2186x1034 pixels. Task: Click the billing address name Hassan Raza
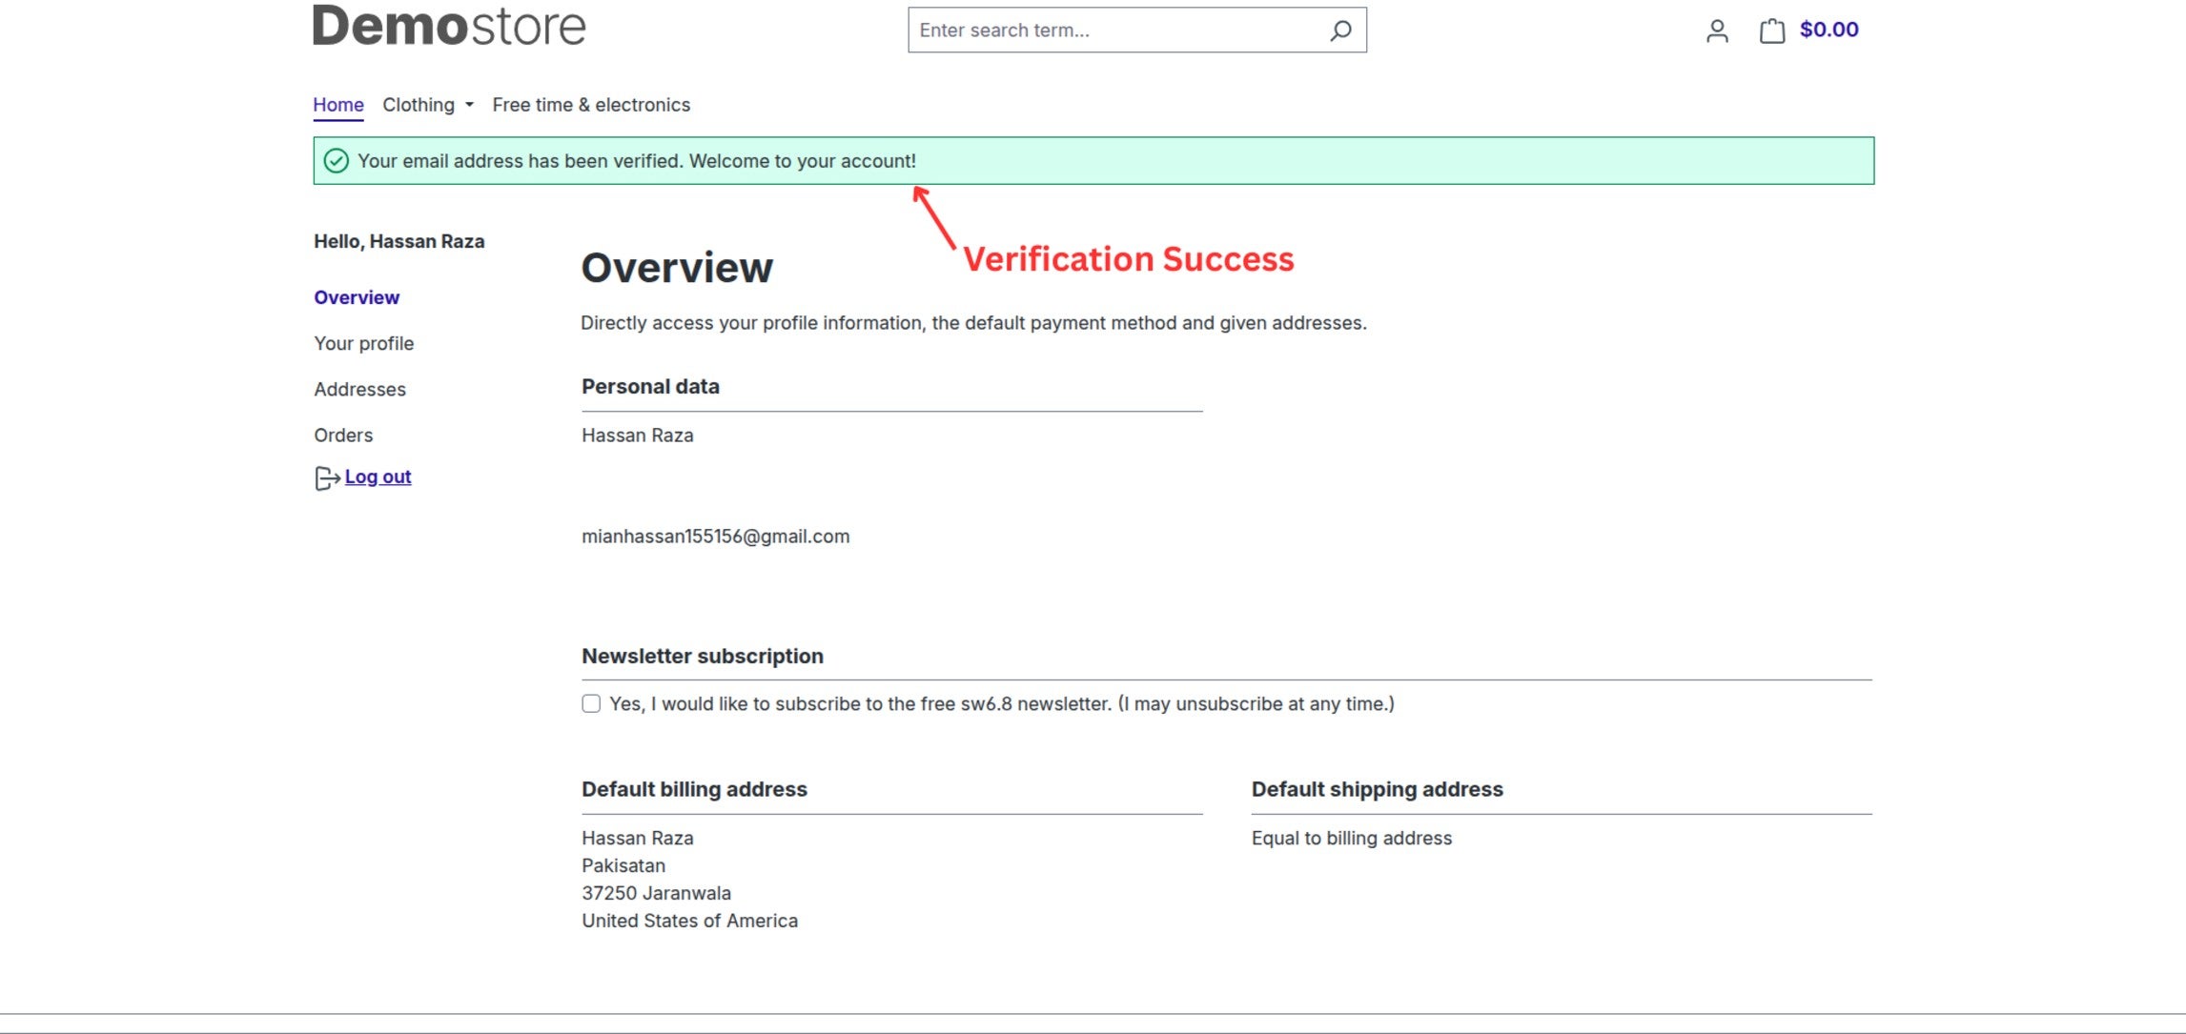[638, 839]
